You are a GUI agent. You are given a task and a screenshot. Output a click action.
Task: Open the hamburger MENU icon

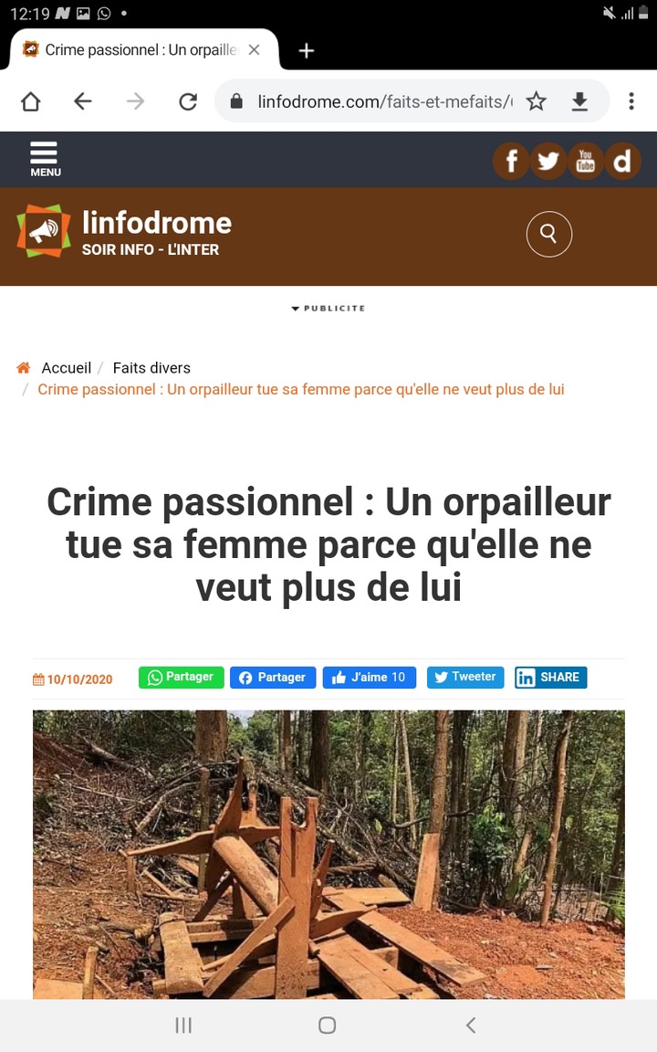pyautogui.click(x=45, y=159)
